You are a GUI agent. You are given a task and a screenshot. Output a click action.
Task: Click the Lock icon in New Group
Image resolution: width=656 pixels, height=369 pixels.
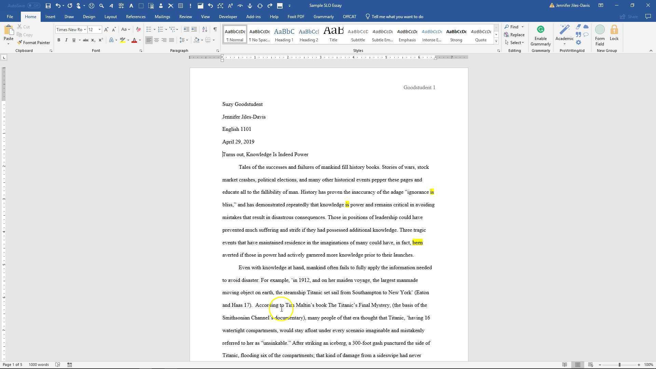pyautogui.click(x=614, y=34)
